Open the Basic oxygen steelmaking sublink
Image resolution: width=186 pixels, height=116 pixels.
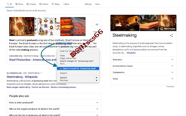tap(18, 87)
